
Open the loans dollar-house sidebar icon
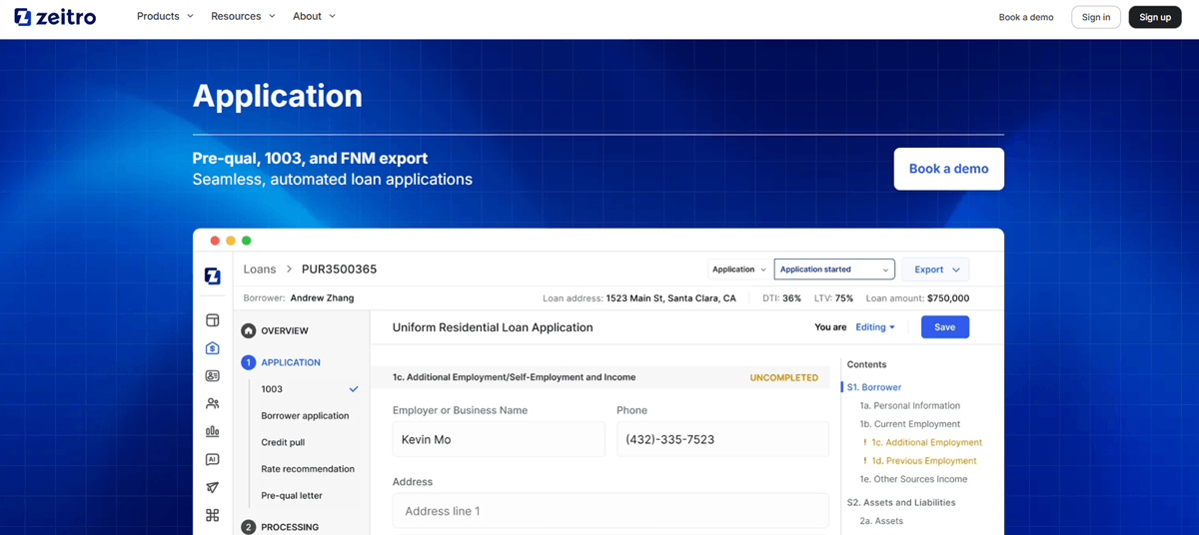coord(212,348)
